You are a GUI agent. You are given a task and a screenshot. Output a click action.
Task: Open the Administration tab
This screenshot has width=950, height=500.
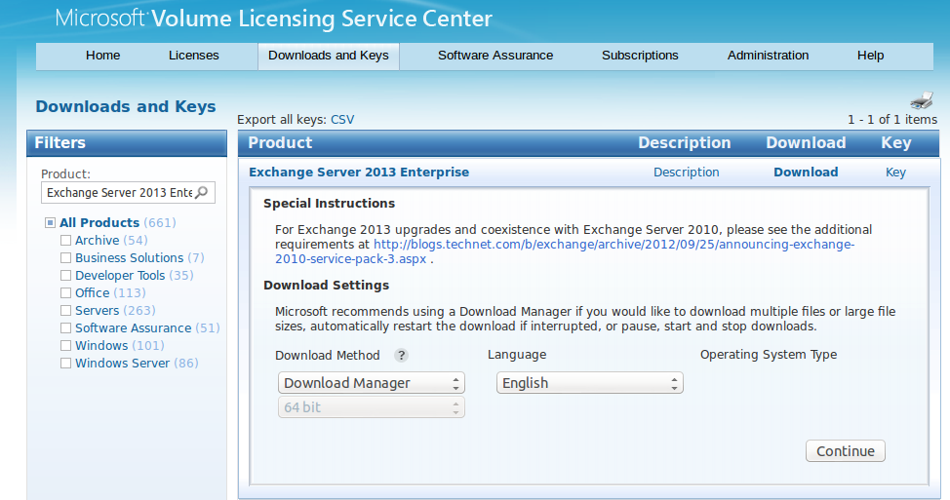768,56
